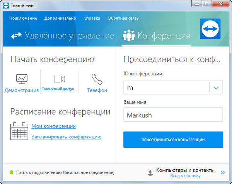Click the calendar schedule icon
232x184 pixels.
click(x=19, y=131)
